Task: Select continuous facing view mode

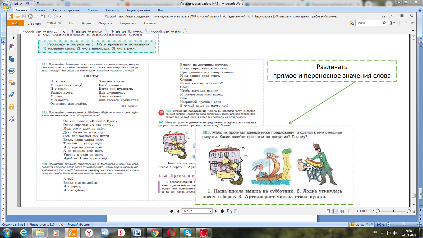Action: pyautogui.click(x=348, y=211)
